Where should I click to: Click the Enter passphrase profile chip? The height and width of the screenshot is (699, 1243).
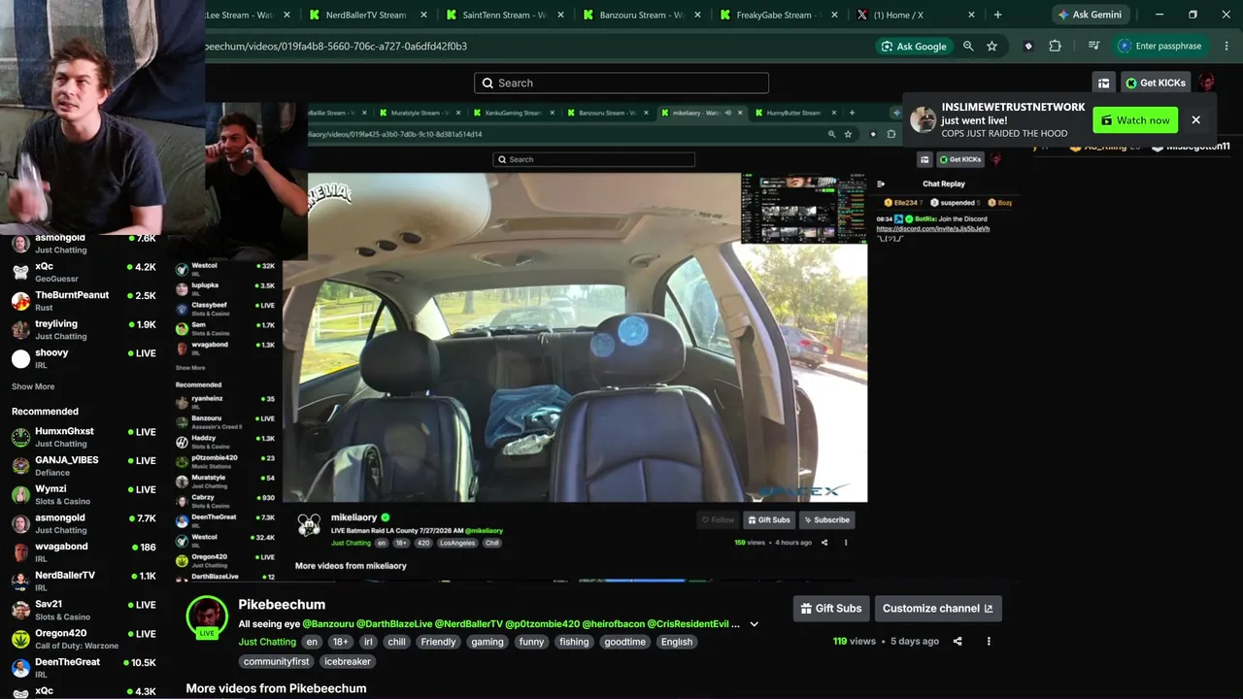[x=1162, y=46]
